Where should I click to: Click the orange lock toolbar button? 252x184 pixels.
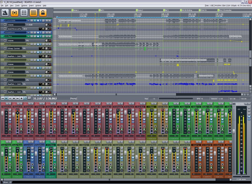pos(43,13)
